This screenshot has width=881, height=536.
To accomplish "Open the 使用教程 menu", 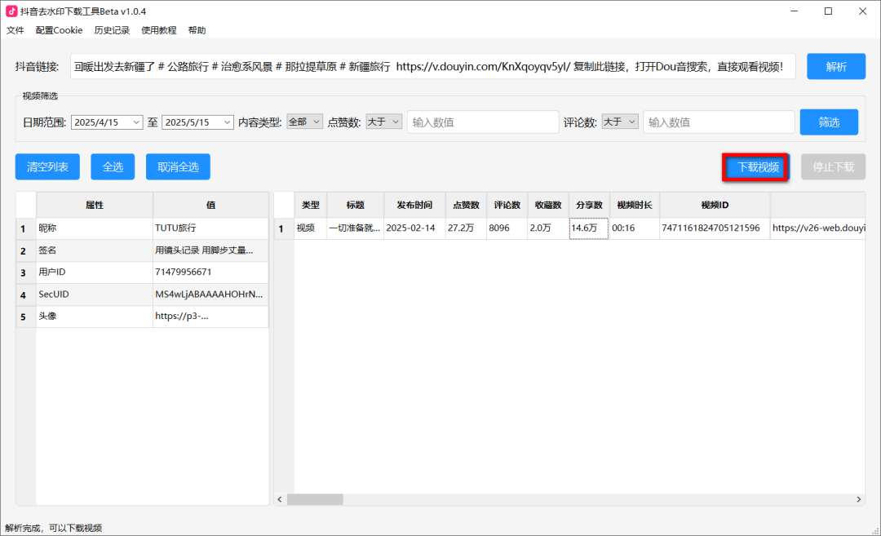I will [x=159, y=30].
